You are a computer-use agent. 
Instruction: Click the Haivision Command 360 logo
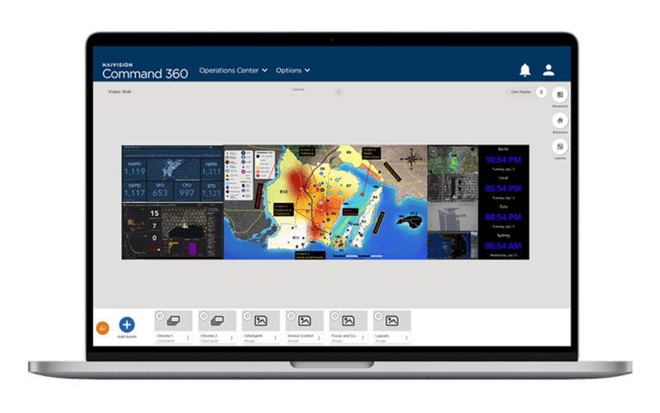point(144,71)
